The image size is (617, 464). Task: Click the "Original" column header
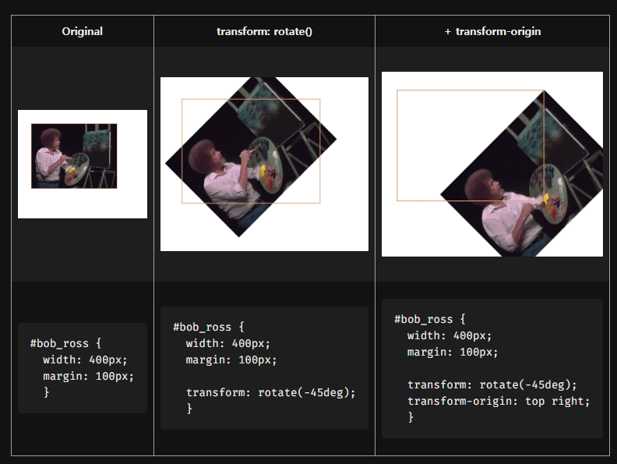[83, 31]
